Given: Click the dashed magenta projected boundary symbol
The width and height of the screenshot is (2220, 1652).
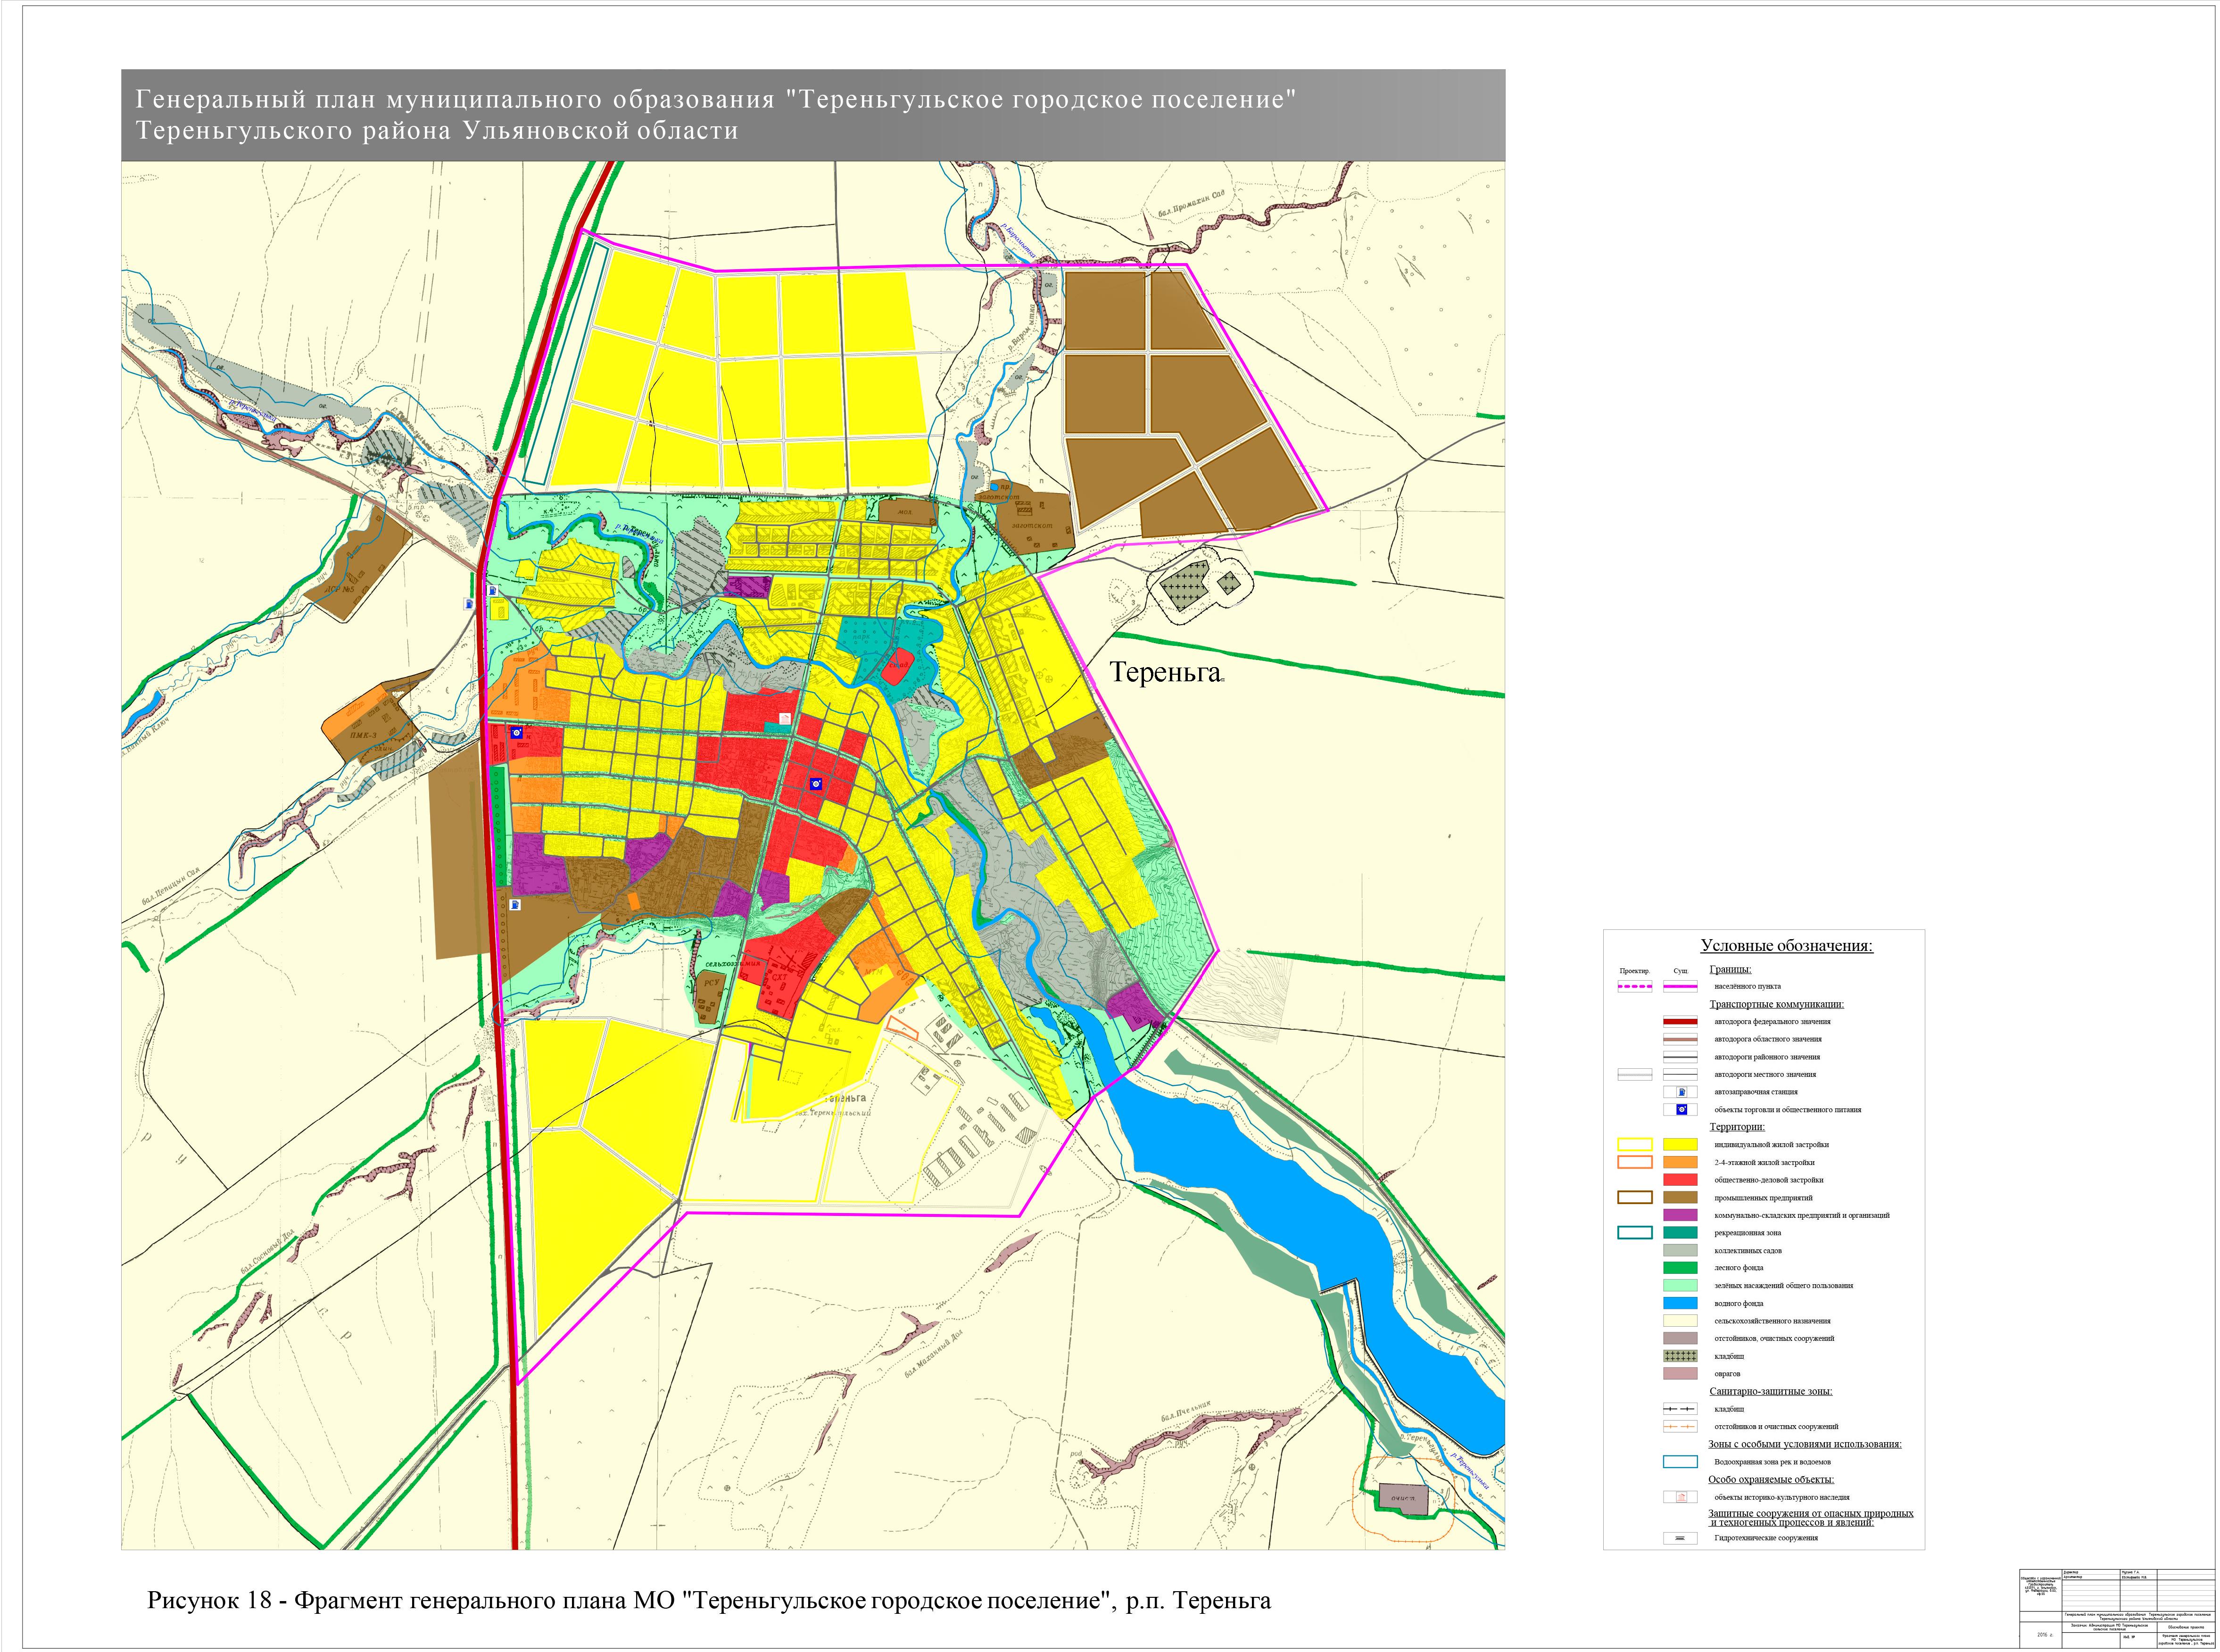Looking at the screenshot, I should point(1634,986).
